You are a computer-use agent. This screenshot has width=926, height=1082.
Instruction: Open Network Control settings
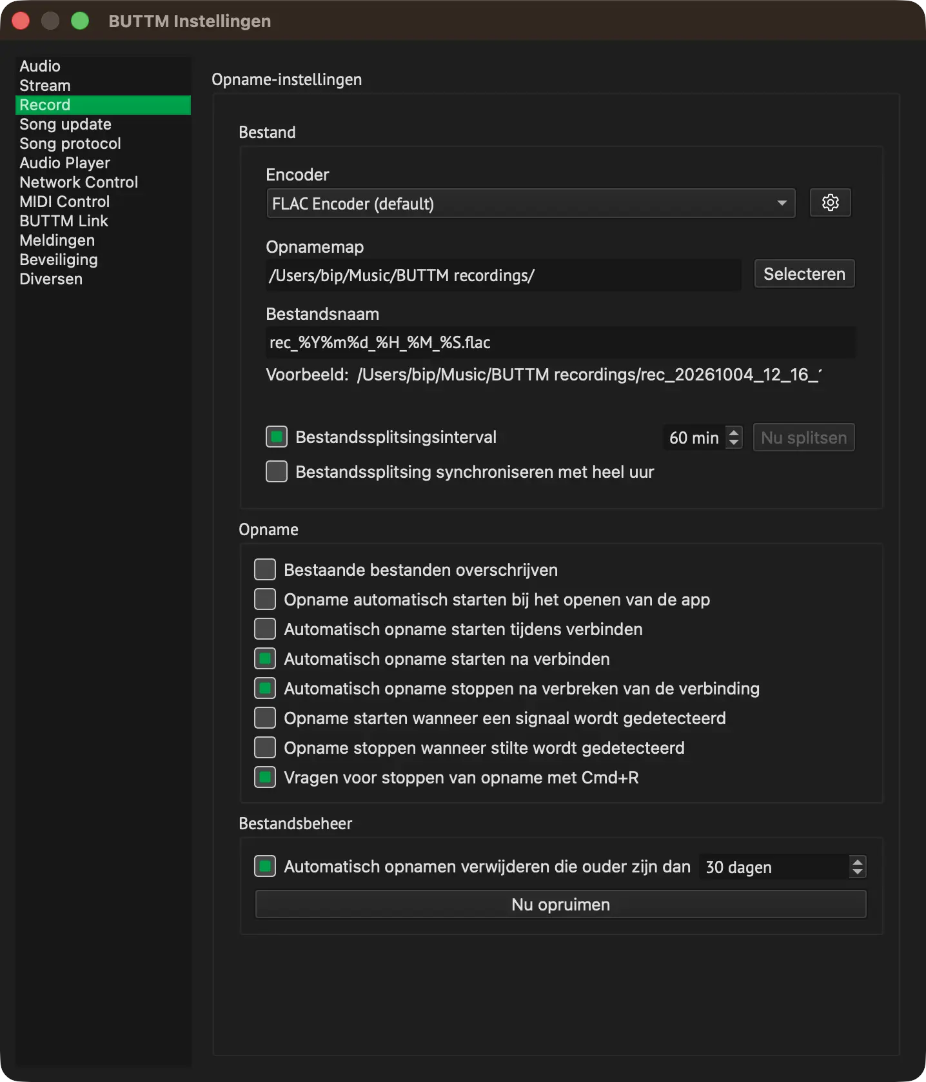pyautogui.click(x=103, y=182)
